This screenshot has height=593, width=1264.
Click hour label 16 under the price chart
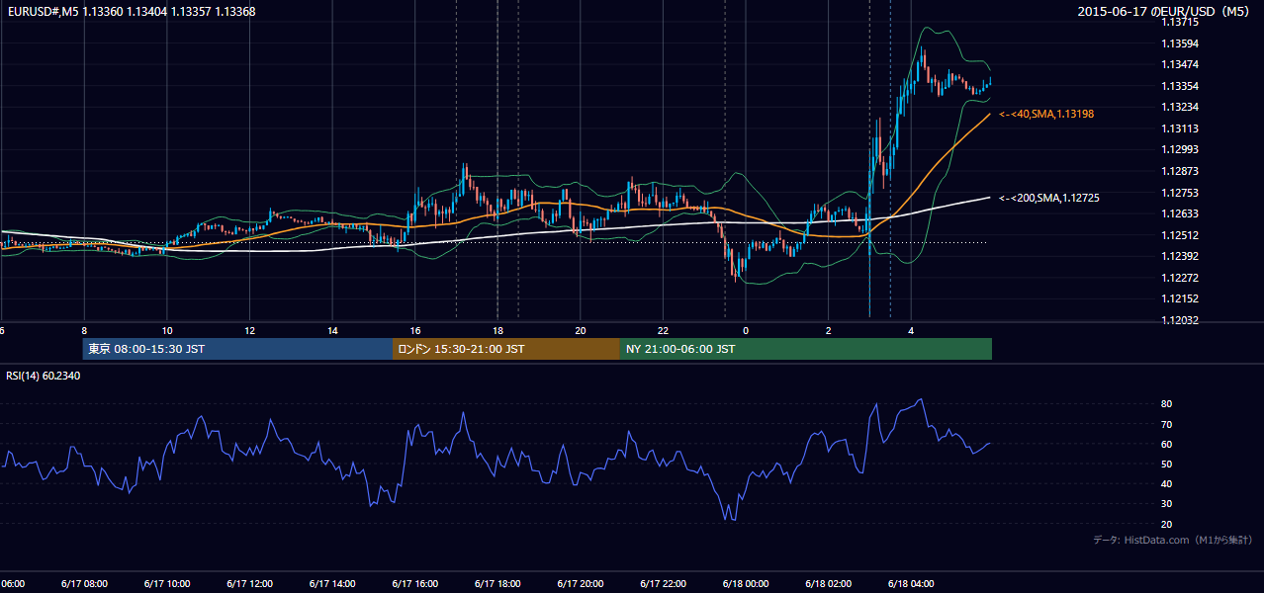click(x=415, y=331)
